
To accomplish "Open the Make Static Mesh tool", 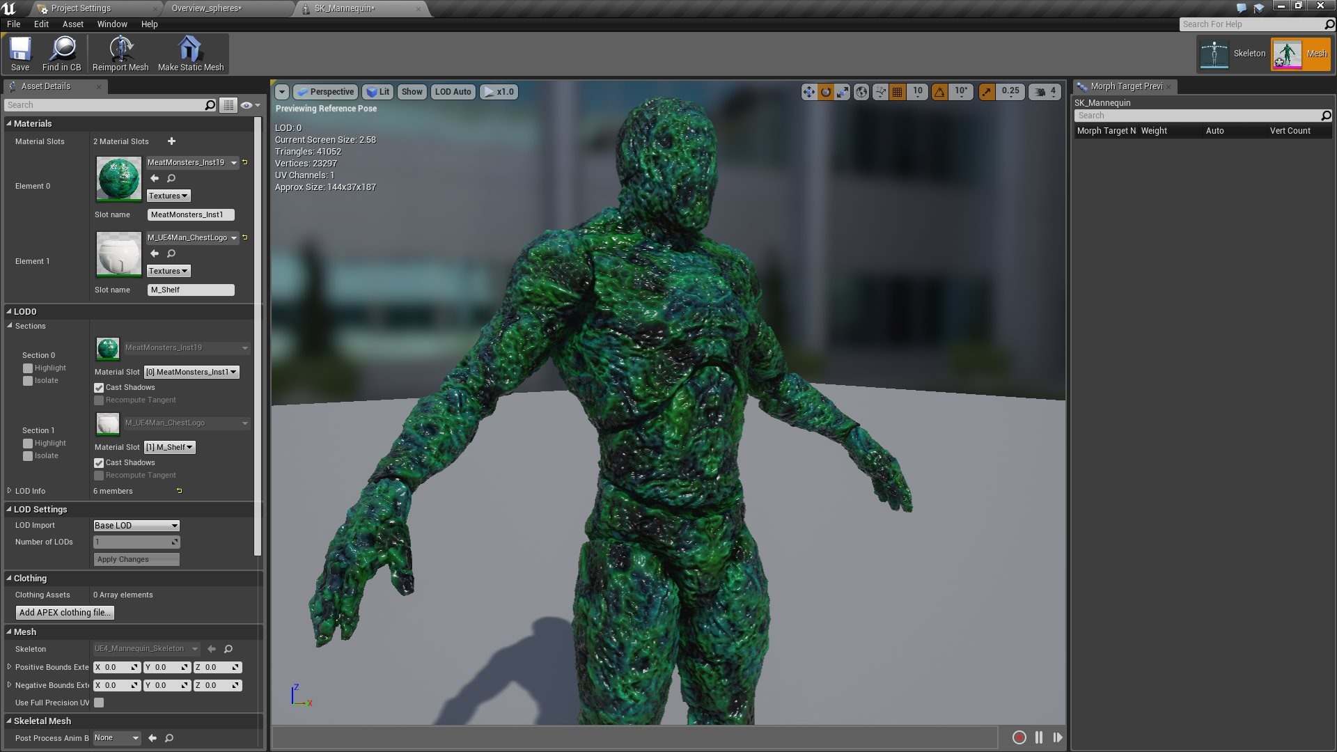I will coord(189,53).
